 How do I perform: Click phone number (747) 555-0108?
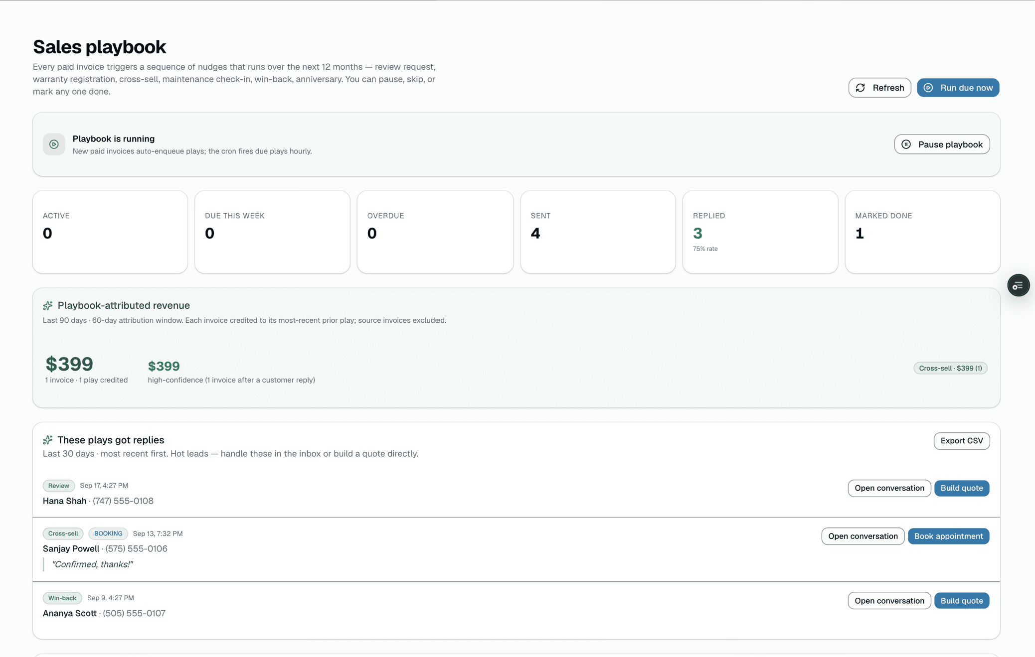[123, 501]
